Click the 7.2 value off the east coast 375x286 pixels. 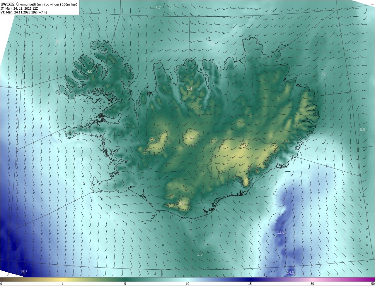323,74
